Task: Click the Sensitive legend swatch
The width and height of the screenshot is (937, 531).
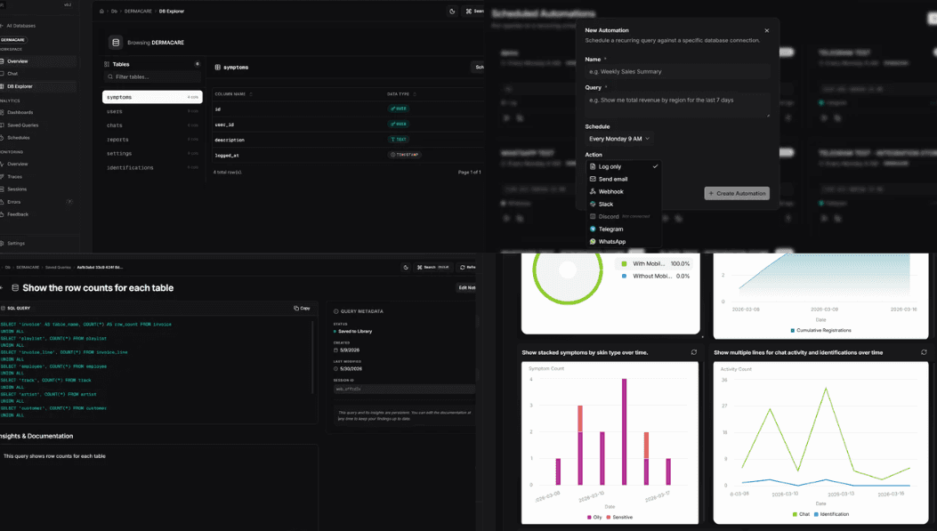Action: 609,518
